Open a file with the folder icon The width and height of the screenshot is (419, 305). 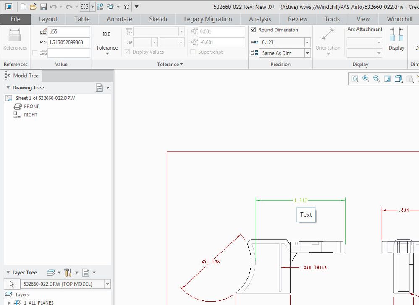tap(33, 7)
